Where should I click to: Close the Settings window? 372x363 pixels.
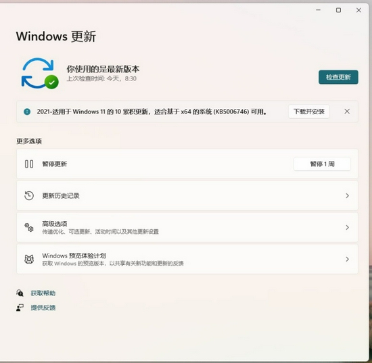(358, 10)
